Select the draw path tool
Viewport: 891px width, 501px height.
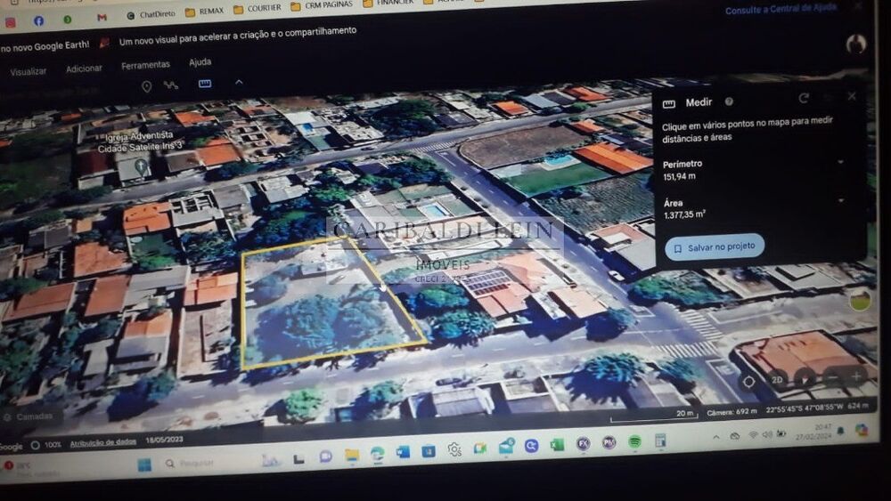click(170, 85)
